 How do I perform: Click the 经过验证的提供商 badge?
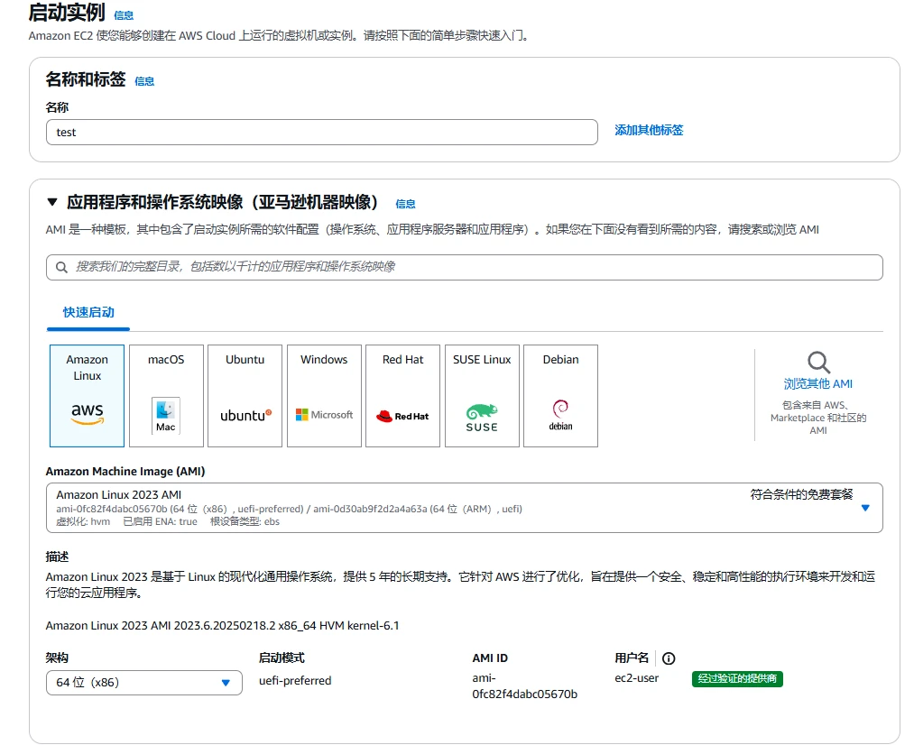tap(737, 678)
